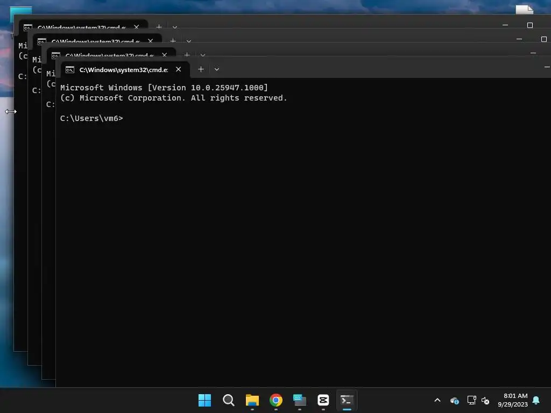Open the cloud sync tray icon
The image size is (551, 413).
454,400
